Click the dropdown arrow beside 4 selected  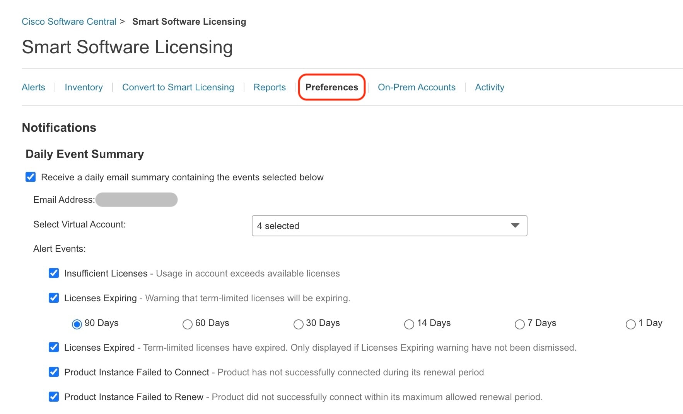[x=515, y=226]
